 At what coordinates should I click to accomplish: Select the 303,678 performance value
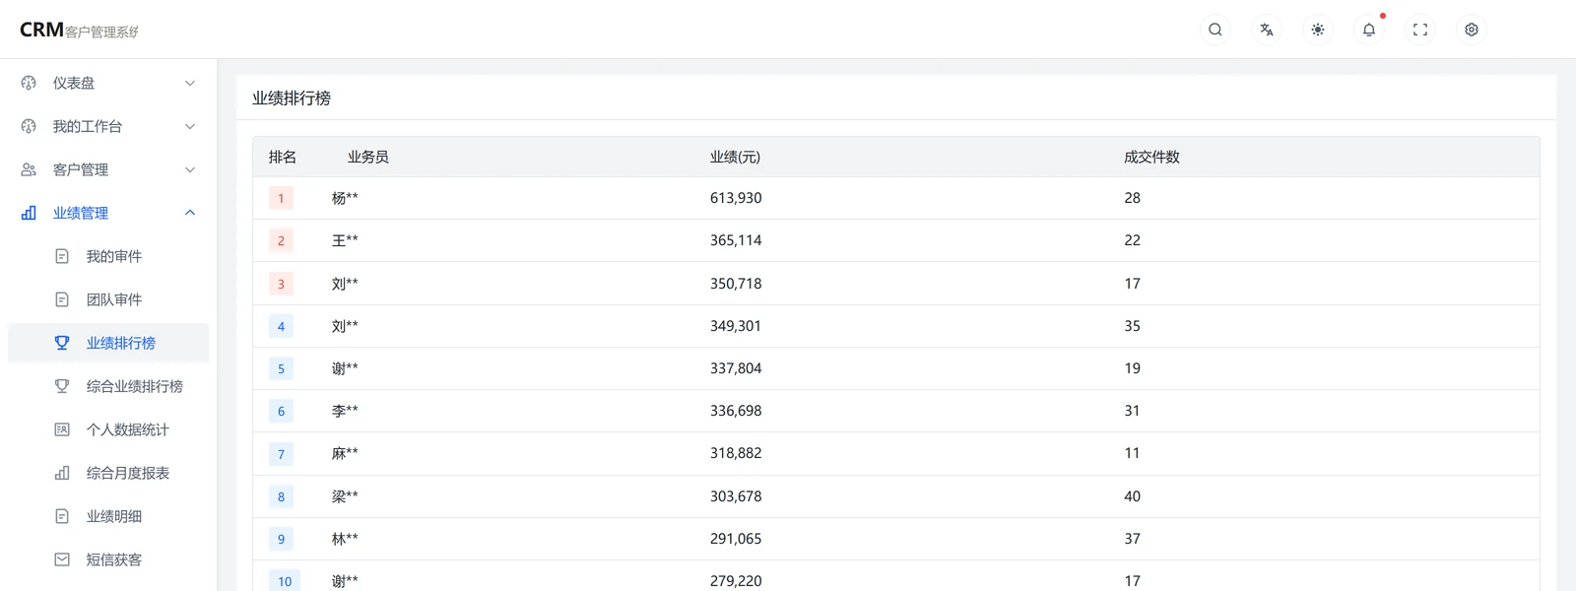pyautogui.click(x=736, y=496)
